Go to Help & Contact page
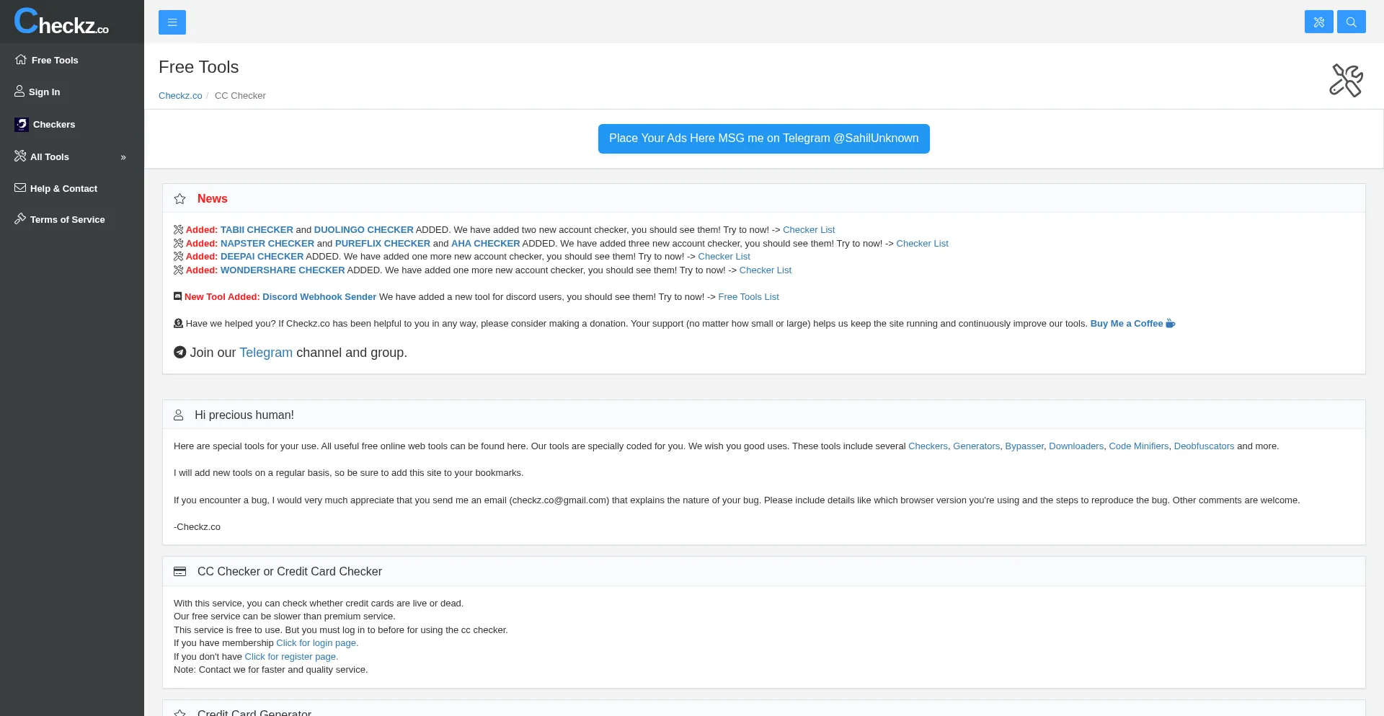Image resolution: width=1384 pixels, height=716 pixels. pos(63,189)
